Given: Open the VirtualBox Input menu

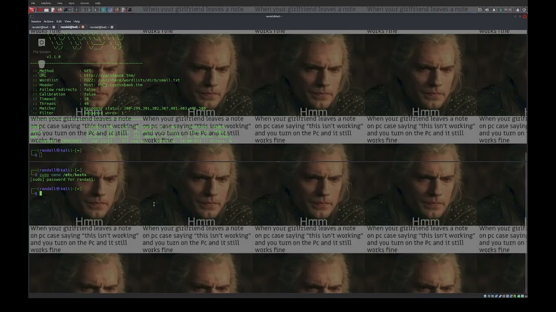Looking at the screenshot, I should pos(71,3).
